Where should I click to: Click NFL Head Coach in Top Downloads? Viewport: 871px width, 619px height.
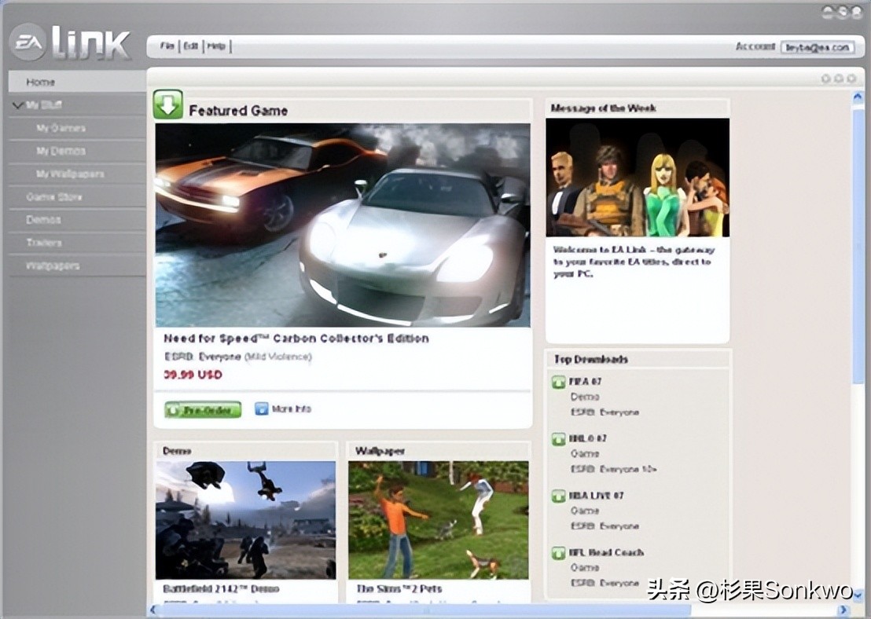pos(606,552)
